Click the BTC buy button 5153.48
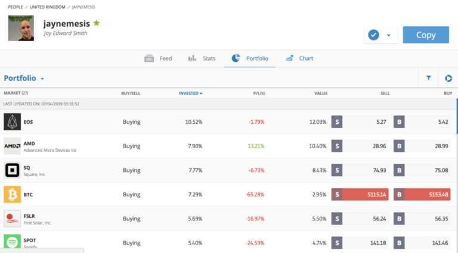Viewport: 458px width, 253px height. 422,195
